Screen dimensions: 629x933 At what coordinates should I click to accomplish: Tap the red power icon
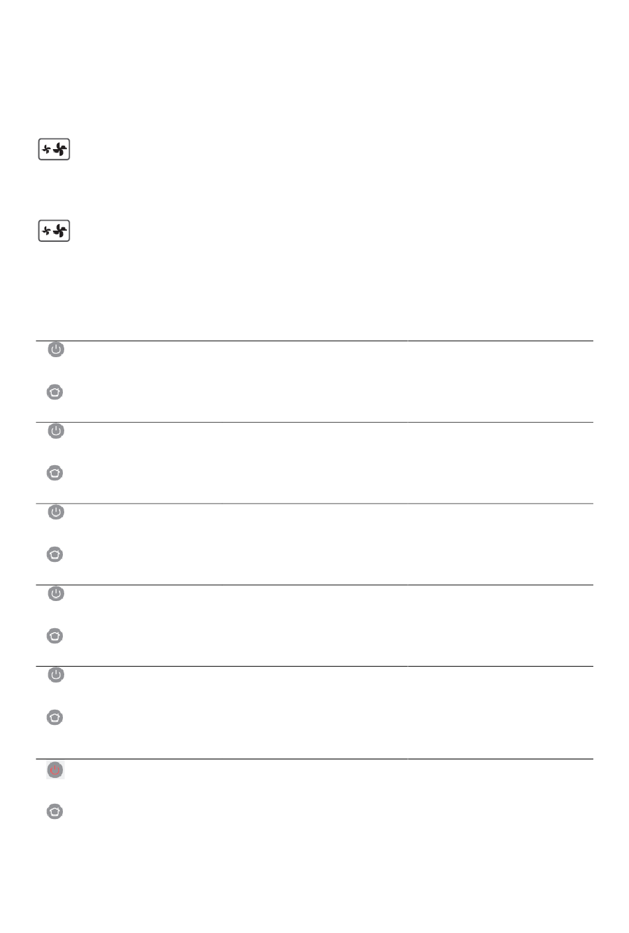[56, 770]
